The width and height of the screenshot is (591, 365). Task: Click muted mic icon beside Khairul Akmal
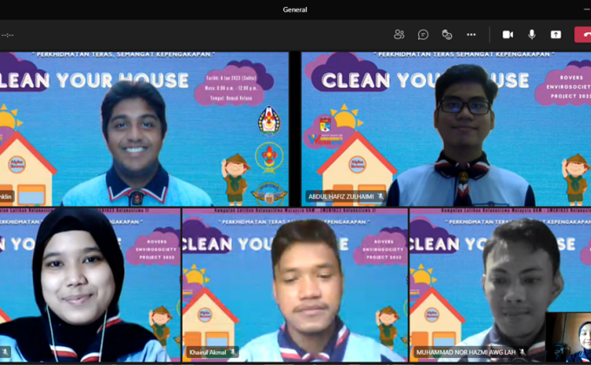(233, 352)
